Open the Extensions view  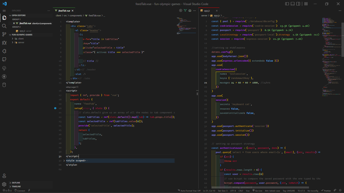[4, 51]
